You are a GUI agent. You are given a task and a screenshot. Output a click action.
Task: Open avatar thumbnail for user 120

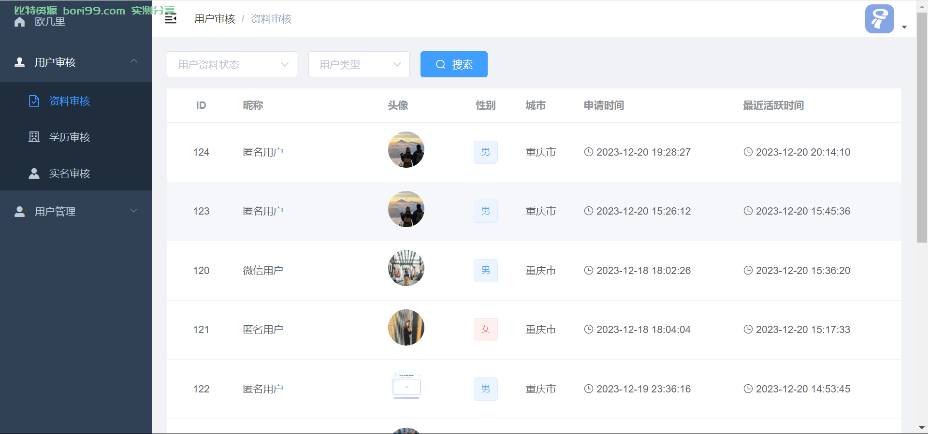click(406, 268)
